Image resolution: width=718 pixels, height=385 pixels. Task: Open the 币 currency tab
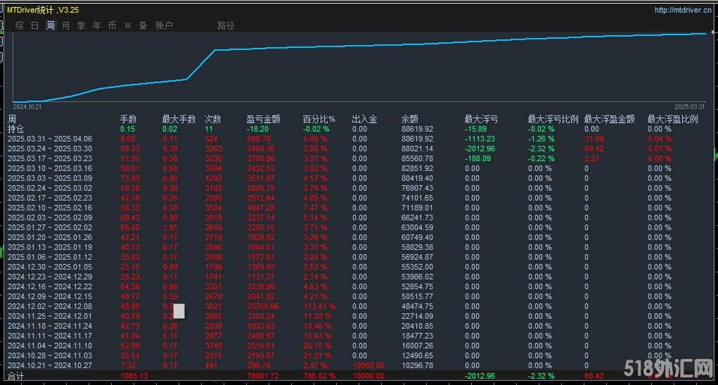click(x=113, y=25)
